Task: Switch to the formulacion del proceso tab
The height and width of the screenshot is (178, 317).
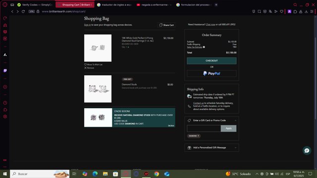Action: [x=194, y=4]
